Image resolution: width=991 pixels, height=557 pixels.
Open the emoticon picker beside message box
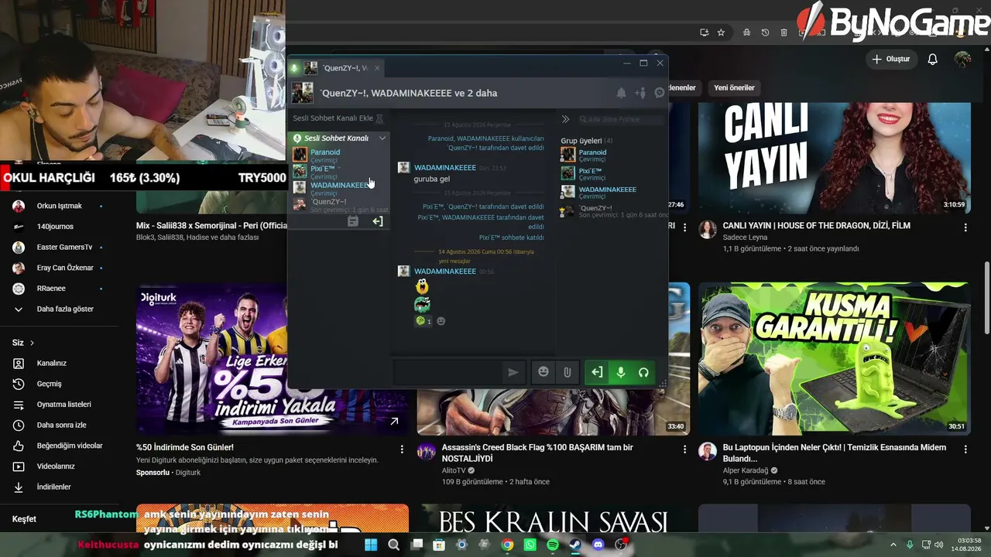544,372
